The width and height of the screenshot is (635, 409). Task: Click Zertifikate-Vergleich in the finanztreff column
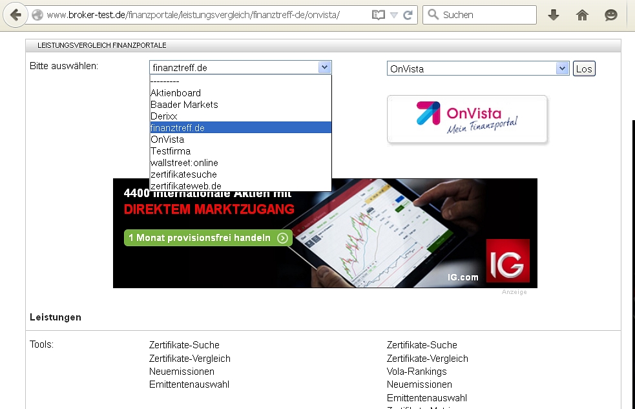tap(189, 359)
